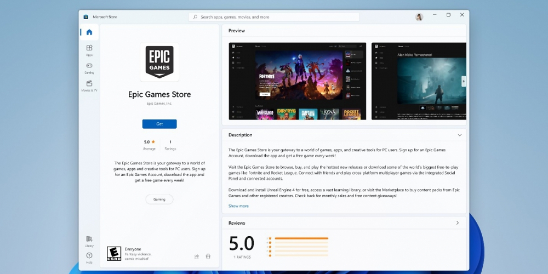548x274 pixels.
Task: Open the Apps section in the sidebar
Action: click(89, 50)
